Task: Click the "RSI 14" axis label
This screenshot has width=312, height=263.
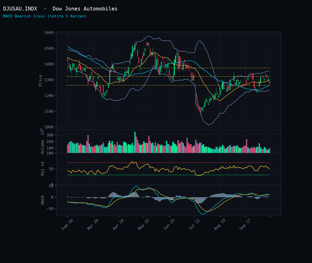Action: (43, 169)
